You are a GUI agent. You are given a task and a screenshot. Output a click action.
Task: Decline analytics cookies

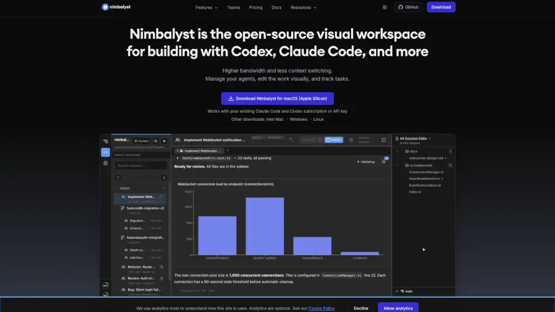click(360, 308)
